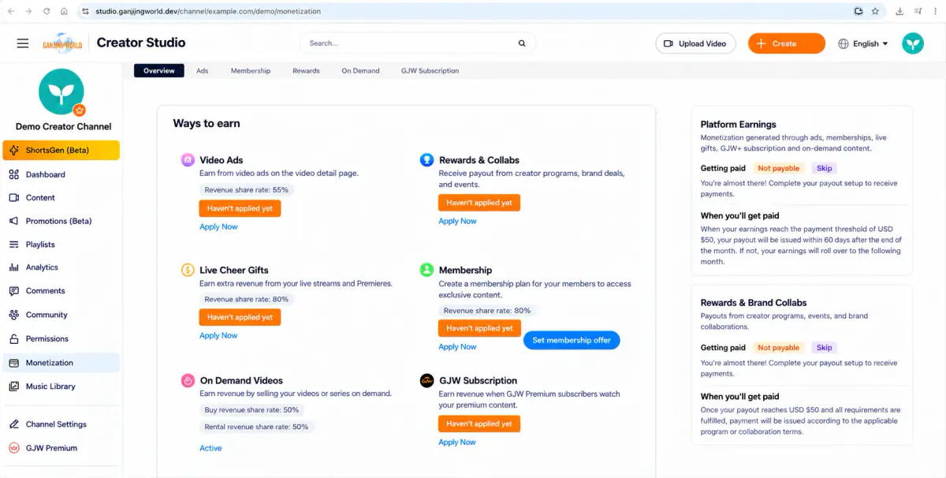The image size is (946, 478).
Task: Click the Music Library icon
Action: click(x=13, y=387)
